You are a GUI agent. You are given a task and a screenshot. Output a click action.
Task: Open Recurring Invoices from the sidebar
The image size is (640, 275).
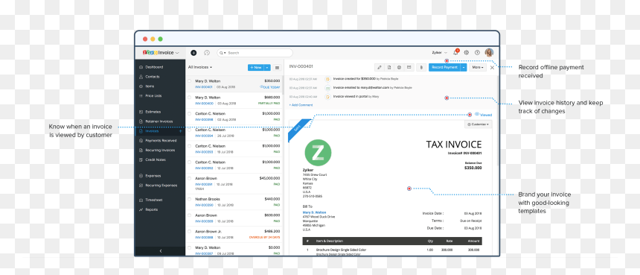(160, 150)
